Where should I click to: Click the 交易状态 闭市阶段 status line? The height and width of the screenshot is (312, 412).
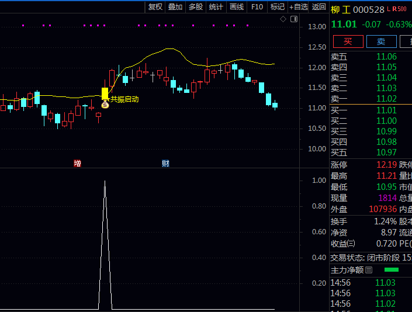(x=371, y=258)
